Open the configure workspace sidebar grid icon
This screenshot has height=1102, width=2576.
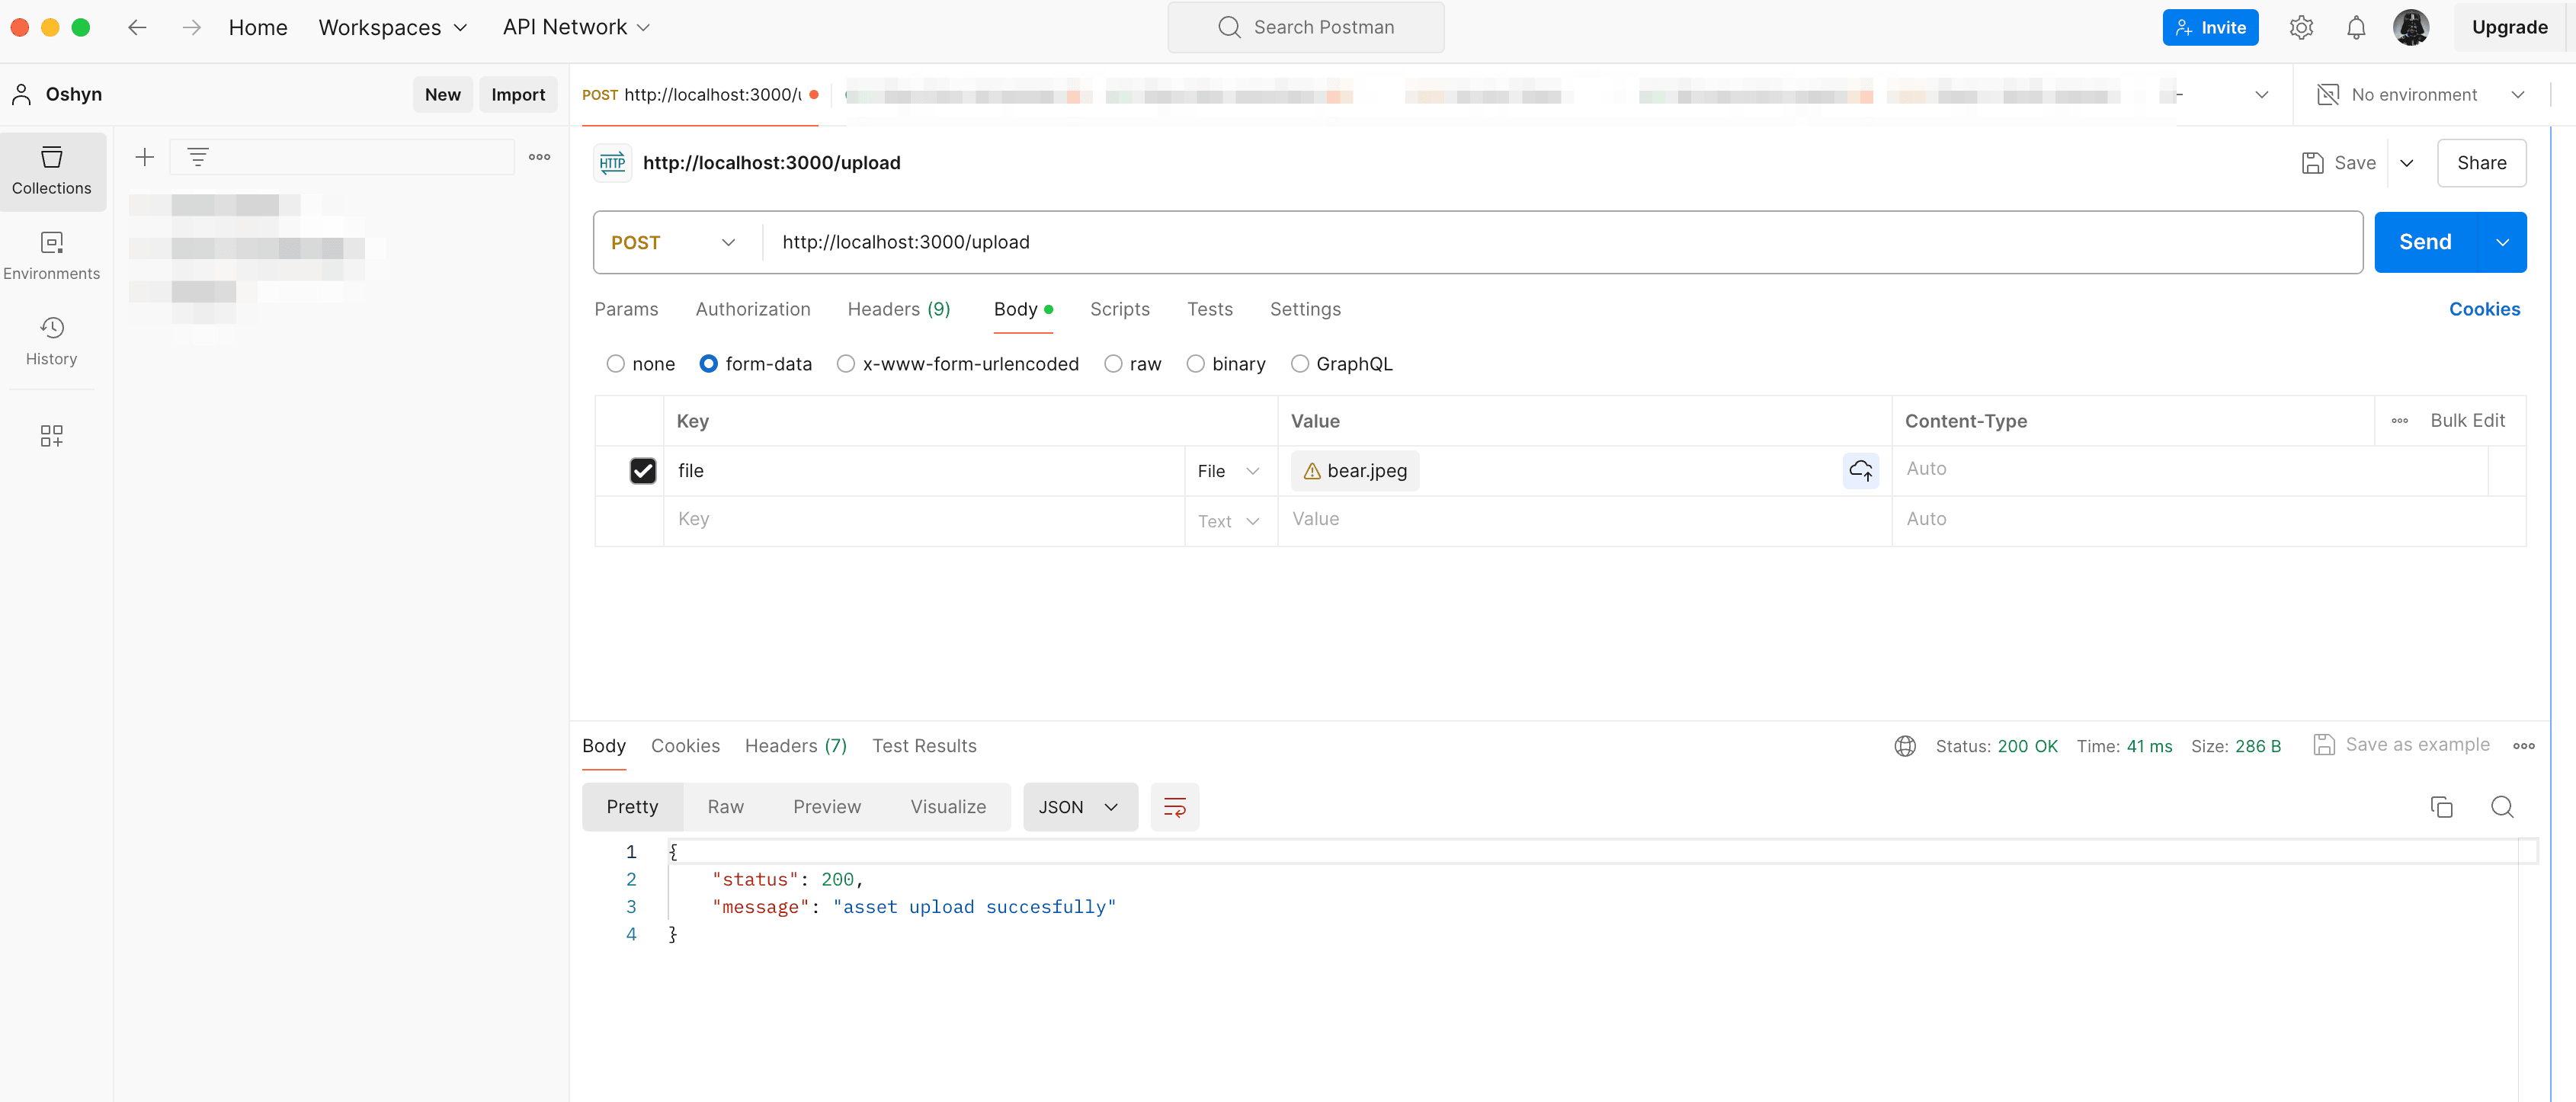click(x=52, y=435)
